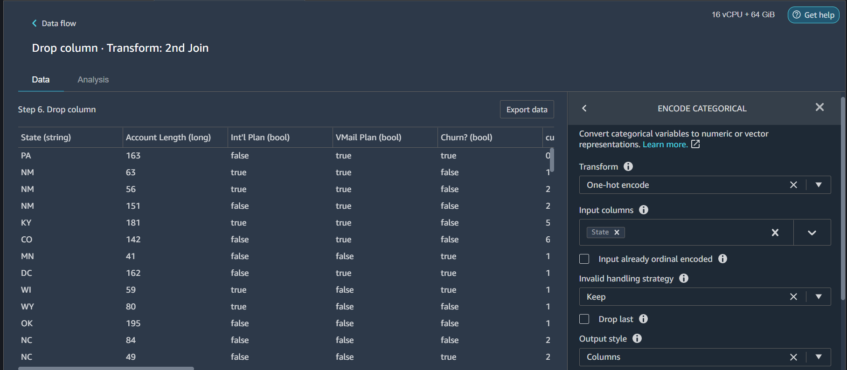Image resolution: width=847 pixels, height=370 pixels.
Task: Open the external link icon after Learn more
Action: pyautogui.click(x=695, y=144)
